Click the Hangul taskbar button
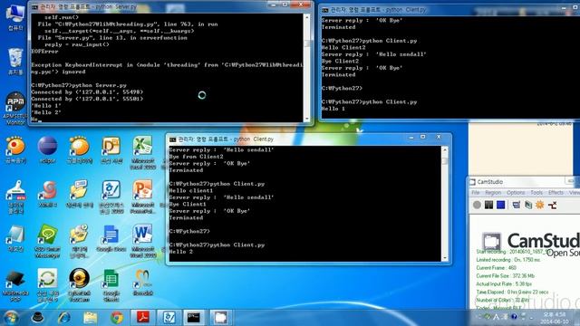Viewport: 580px width, 326px height. click(x=169, y=318)
